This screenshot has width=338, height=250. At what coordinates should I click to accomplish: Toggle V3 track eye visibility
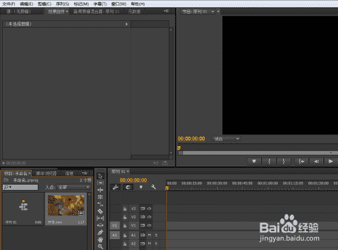click(149, 209)
